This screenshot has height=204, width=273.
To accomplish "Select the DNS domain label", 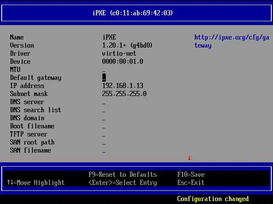I will tap(27, 118).
